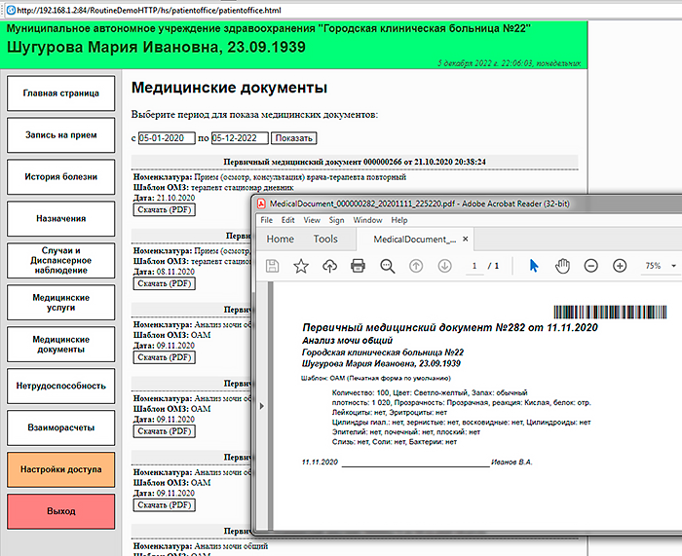Open the Window menu in Acrobat
Viewport: 682px width, 556px height.
click(x=367, y=220)
